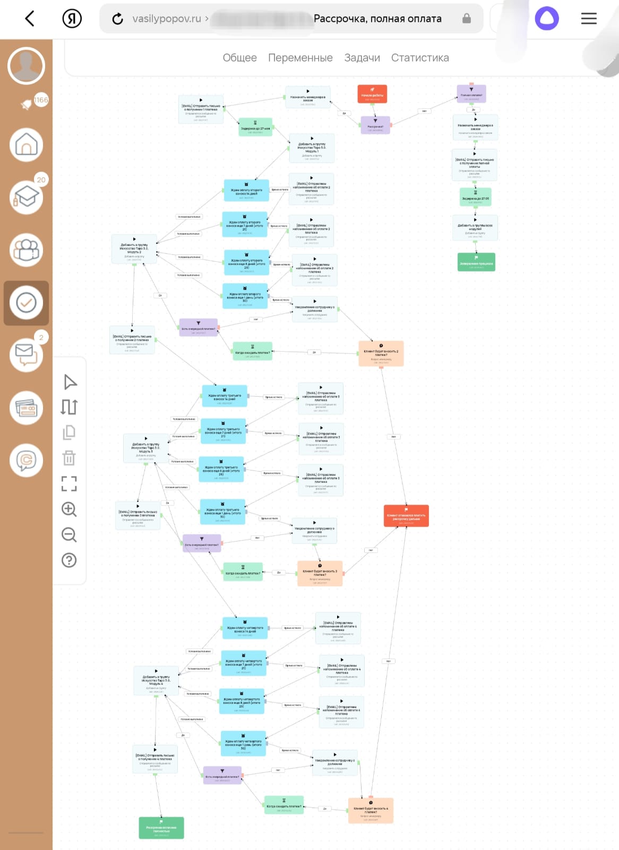Open the payments card sidebar icon

click(x=26, y=408)
